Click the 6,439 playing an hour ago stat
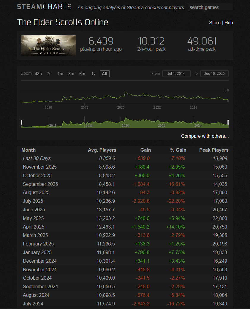Screen dimensions: 250x309 point(101,45)
